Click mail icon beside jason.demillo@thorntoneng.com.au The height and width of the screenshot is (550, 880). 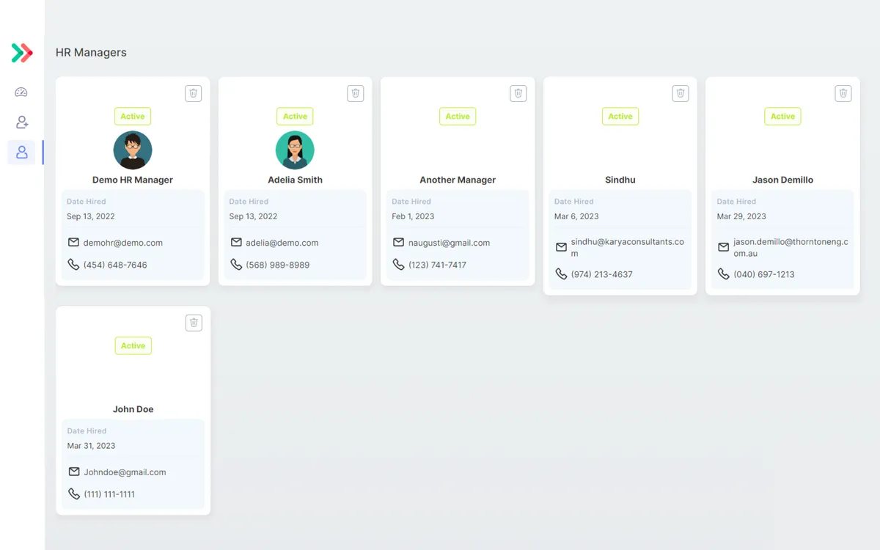(724, 248)
